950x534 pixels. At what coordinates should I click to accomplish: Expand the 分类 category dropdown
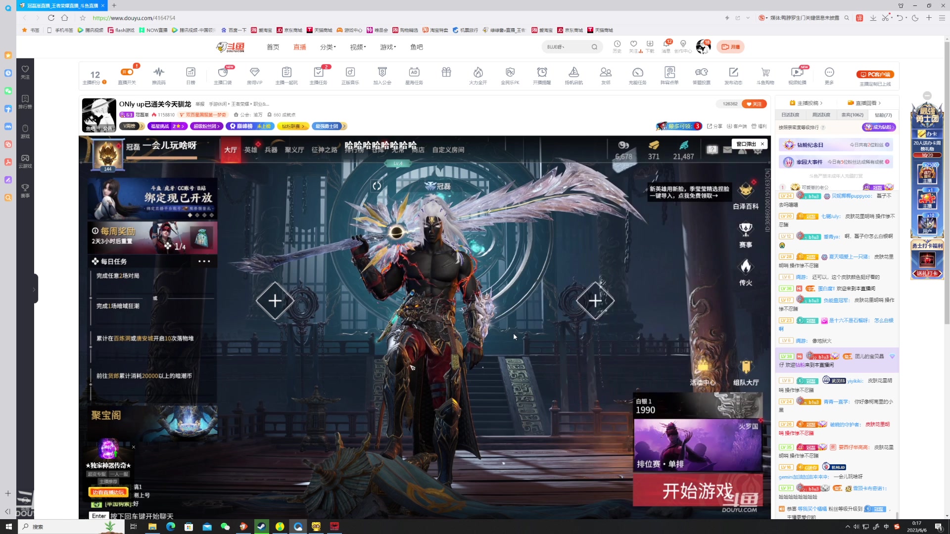[328, 47]
